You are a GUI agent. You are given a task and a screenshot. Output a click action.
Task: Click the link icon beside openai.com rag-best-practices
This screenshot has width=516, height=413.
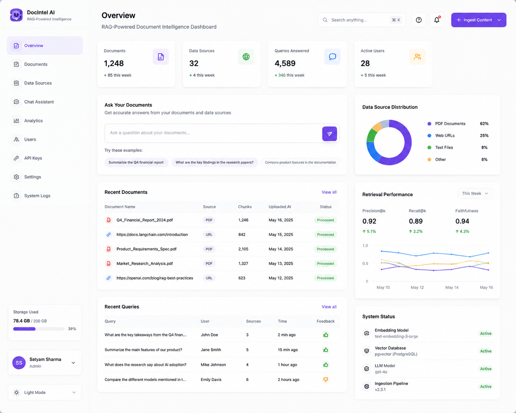[109, 278]
